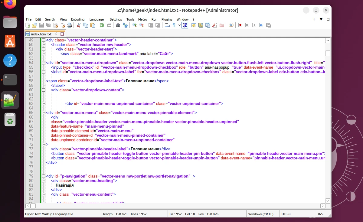Toggle synchronized horizontal scrolling
This screenshot has height=222, width=363.
(x=158, y=25)
